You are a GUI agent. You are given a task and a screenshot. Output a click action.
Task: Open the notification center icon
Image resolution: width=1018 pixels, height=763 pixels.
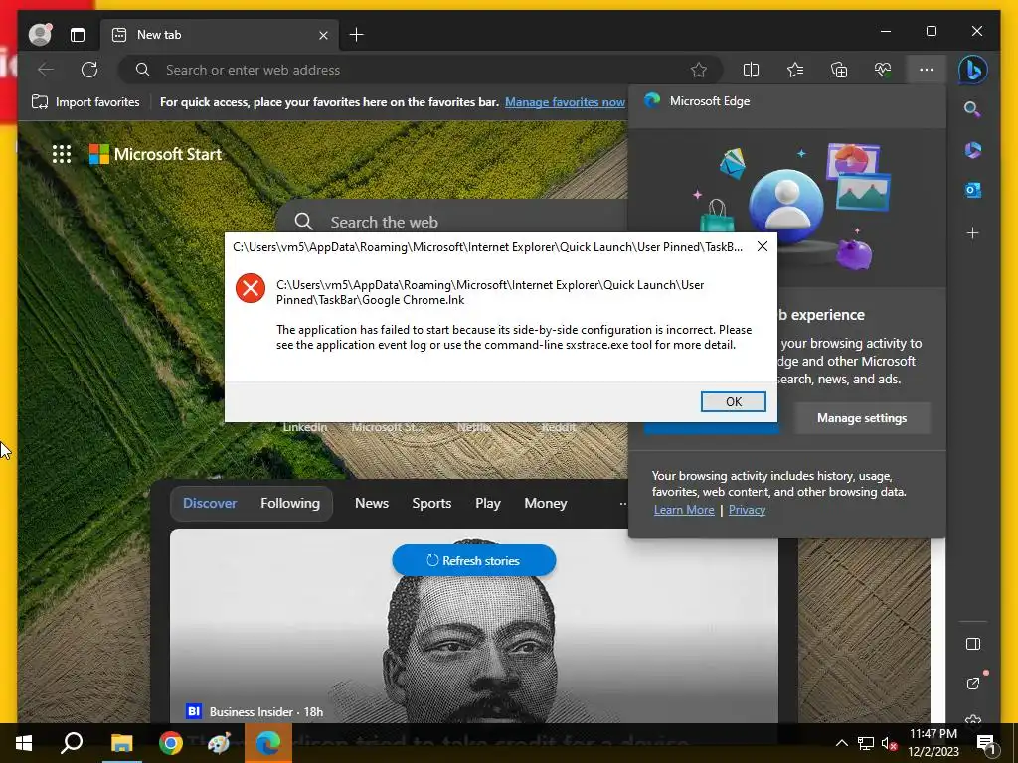click(986, 743)
